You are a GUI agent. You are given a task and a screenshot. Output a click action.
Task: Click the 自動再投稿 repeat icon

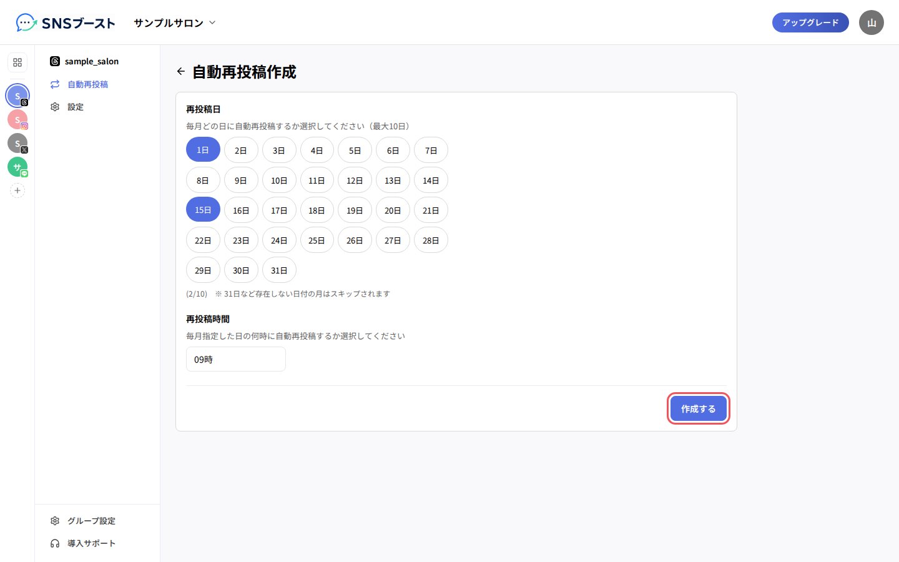55,84
